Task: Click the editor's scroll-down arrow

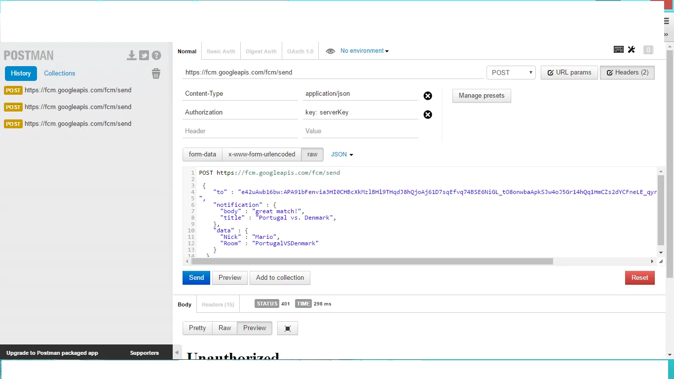Action: tap(661, 253)
